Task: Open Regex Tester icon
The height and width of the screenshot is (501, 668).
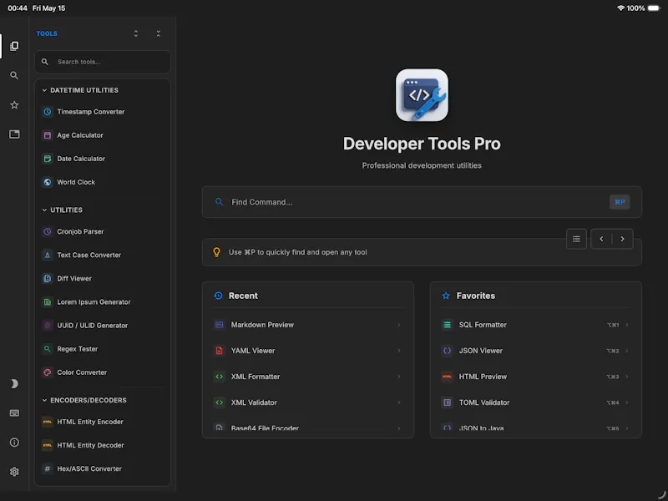Action: pyautogui.click(x=48, y=348)
